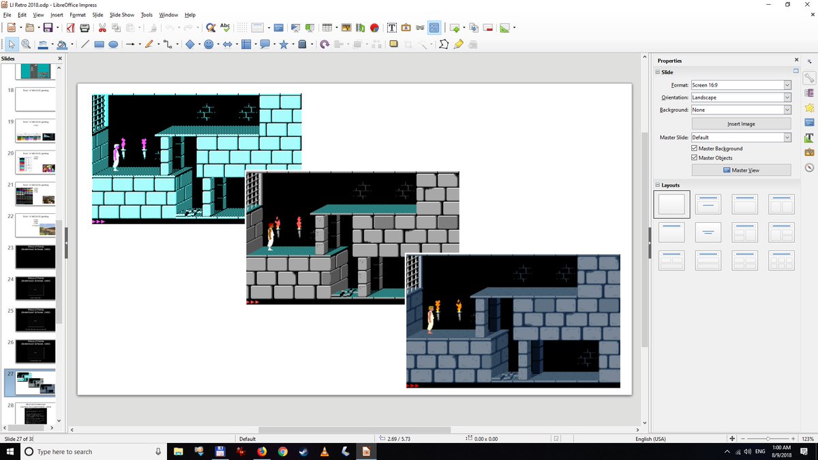Print the presentation with the printer icon
The height and width of the screenshot is (460, 818).
(x=85, y=28)
